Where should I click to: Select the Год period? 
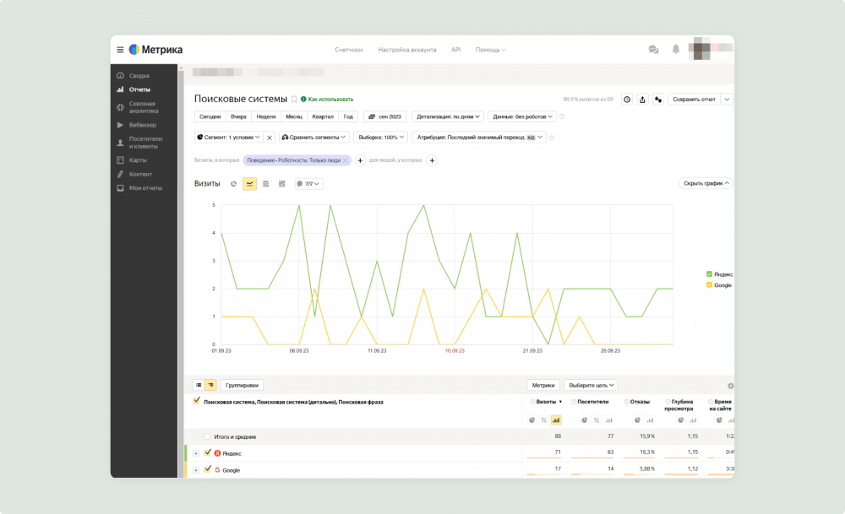click(x=348, y=116)
